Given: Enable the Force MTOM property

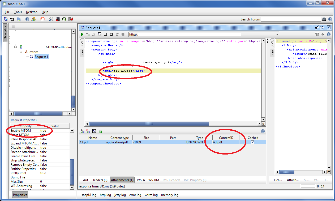Looking at the screenshot, I should 44,135.
